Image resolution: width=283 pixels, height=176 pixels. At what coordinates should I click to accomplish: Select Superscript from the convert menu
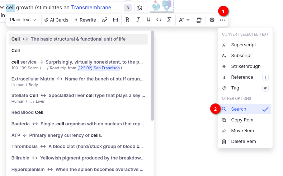[x=244, y=45]
